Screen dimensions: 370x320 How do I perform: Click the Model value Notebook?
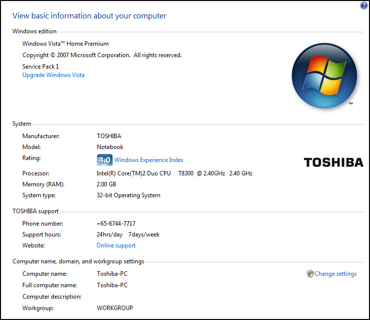[x=110, y=147]
